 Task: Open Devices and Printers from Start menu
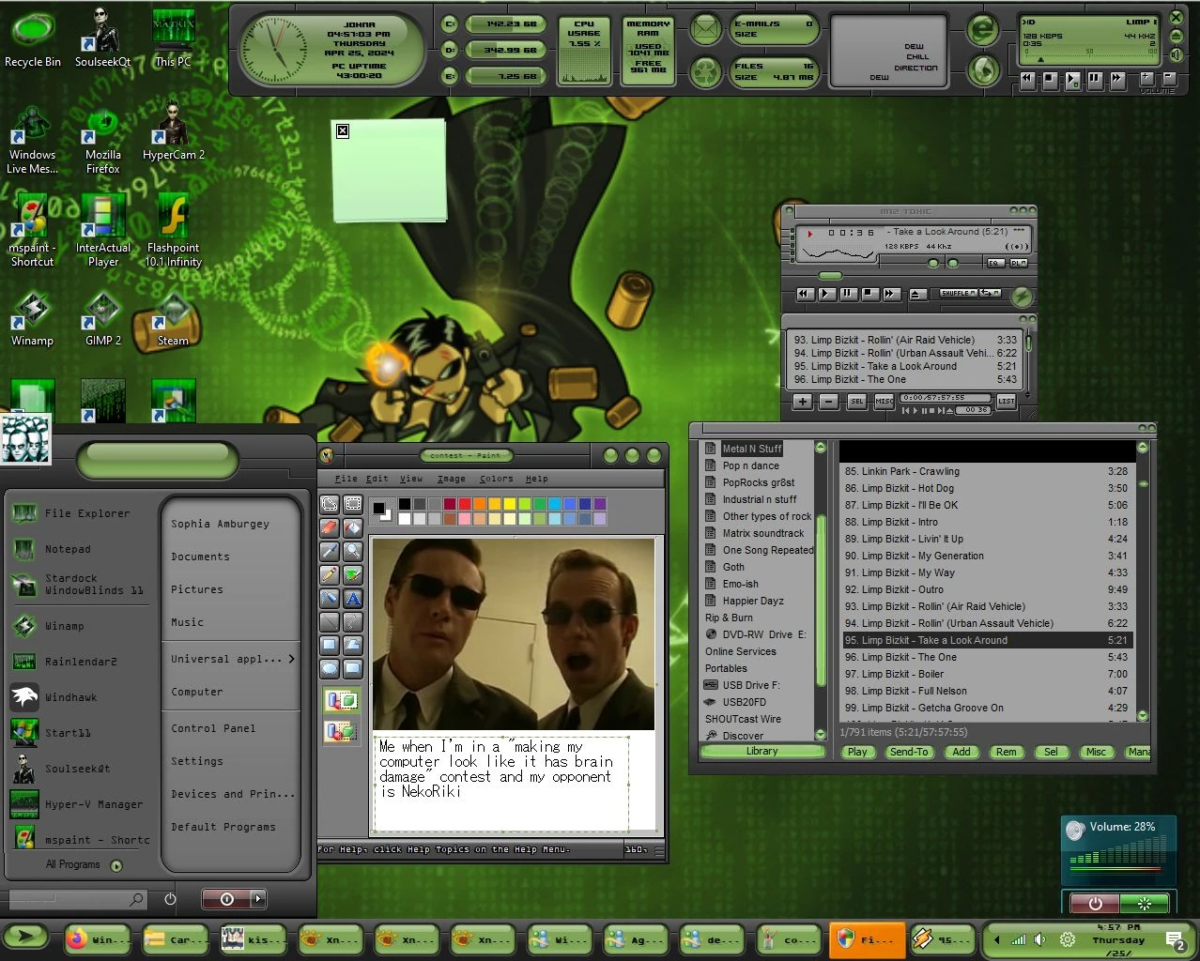click(232, 794)
